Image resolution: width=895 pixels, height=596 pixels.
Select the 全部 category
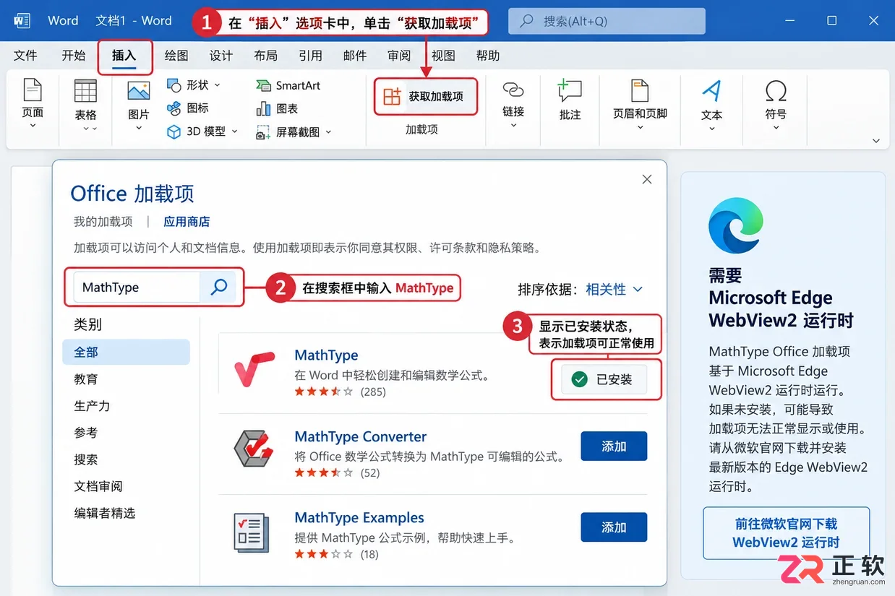[x=126, y=352]
